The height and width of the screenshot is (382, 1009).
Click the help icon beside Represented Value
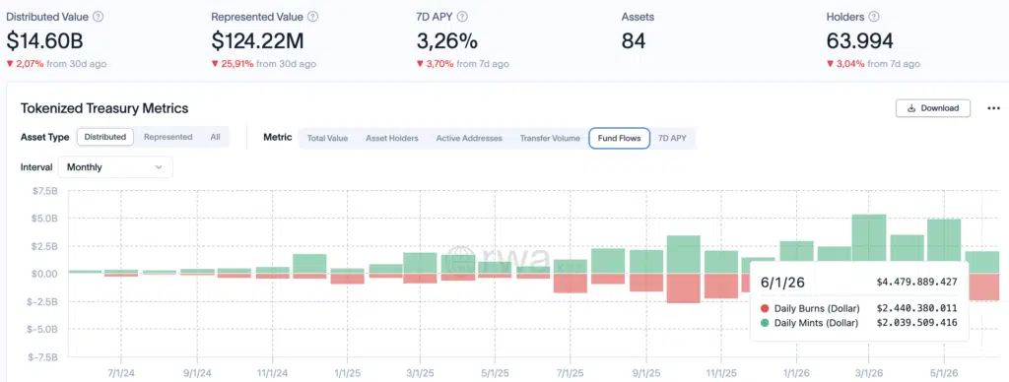pos(312,17)
